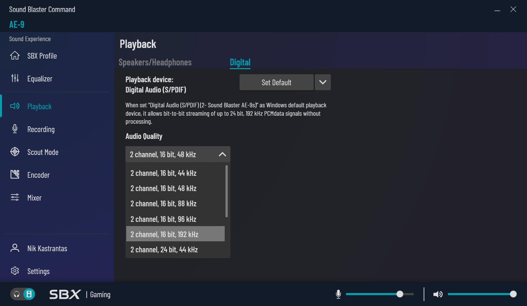The width and height of the screenshot is (527, 306).
Task: Click the SBX Profile home icon
Action: (x=15, y=56)
